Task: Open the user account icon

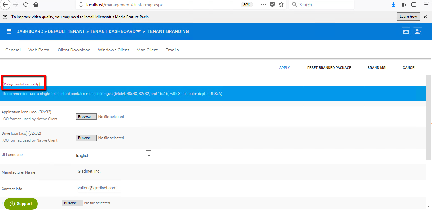Action: click(417, 31)
